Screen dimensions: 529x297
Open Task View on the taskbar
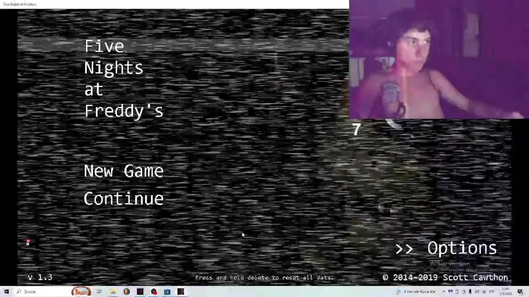99,292
